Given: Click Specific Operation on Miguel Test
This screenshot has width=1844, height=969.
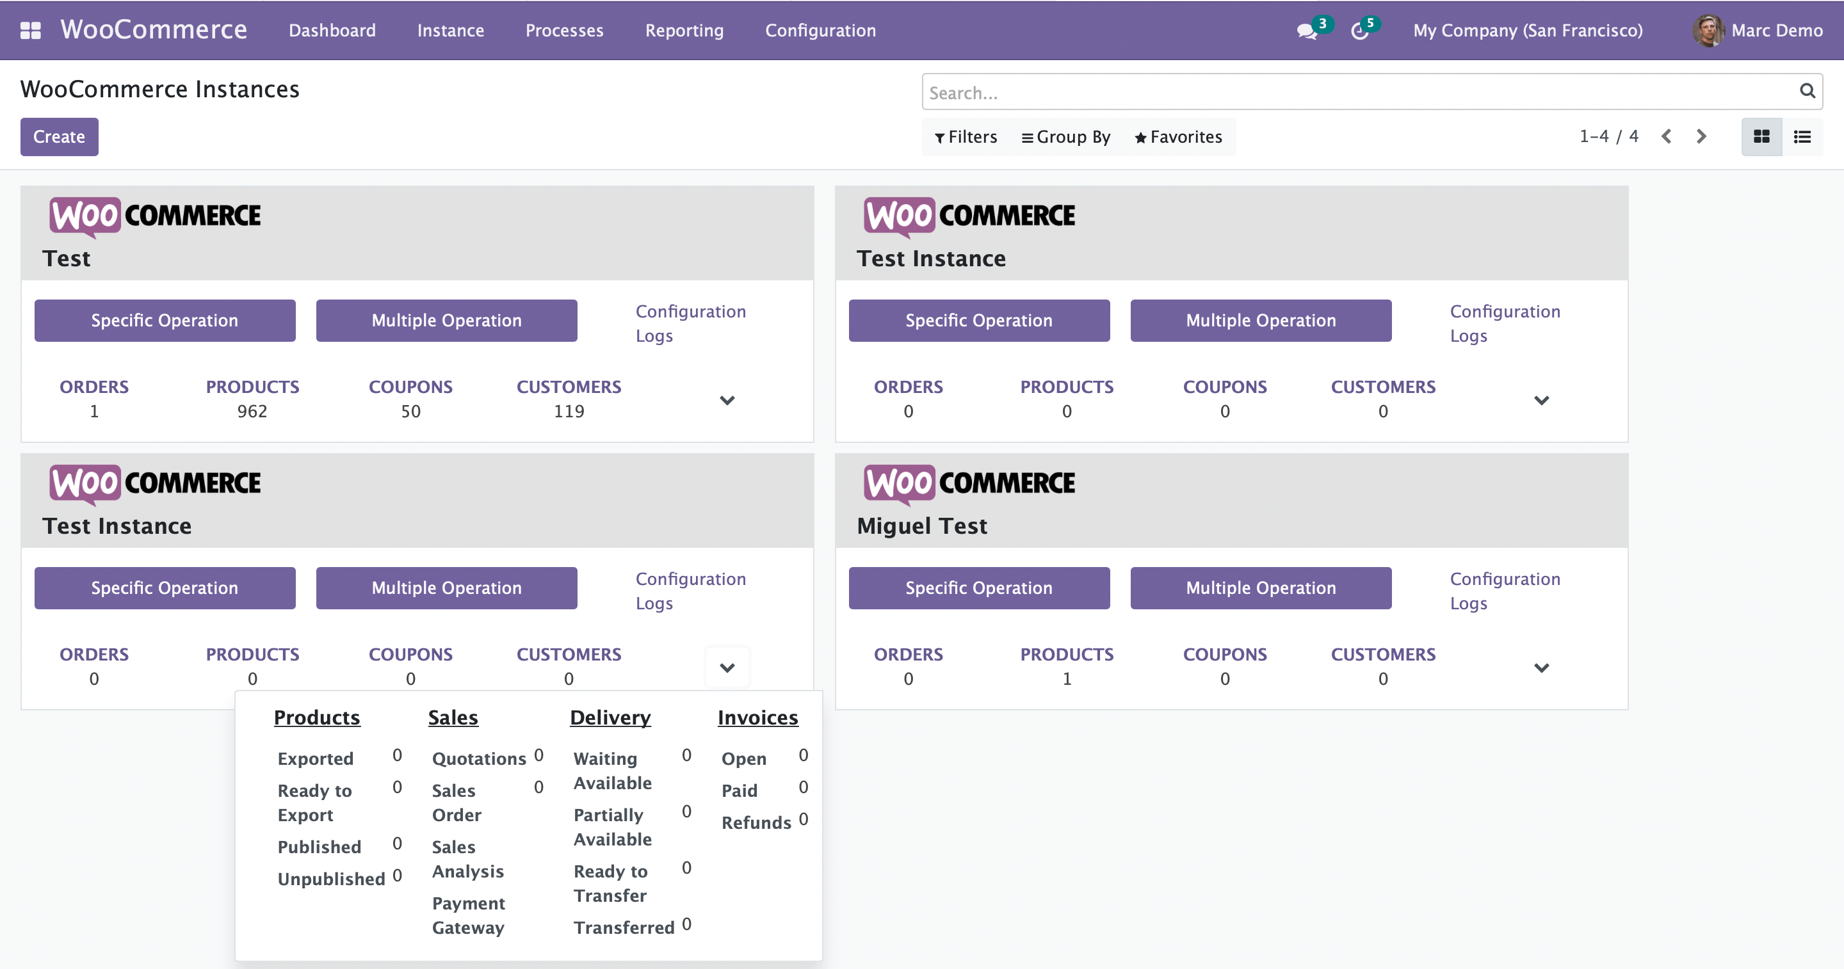Looking at the screenshot, I should (x=978, y=588).
